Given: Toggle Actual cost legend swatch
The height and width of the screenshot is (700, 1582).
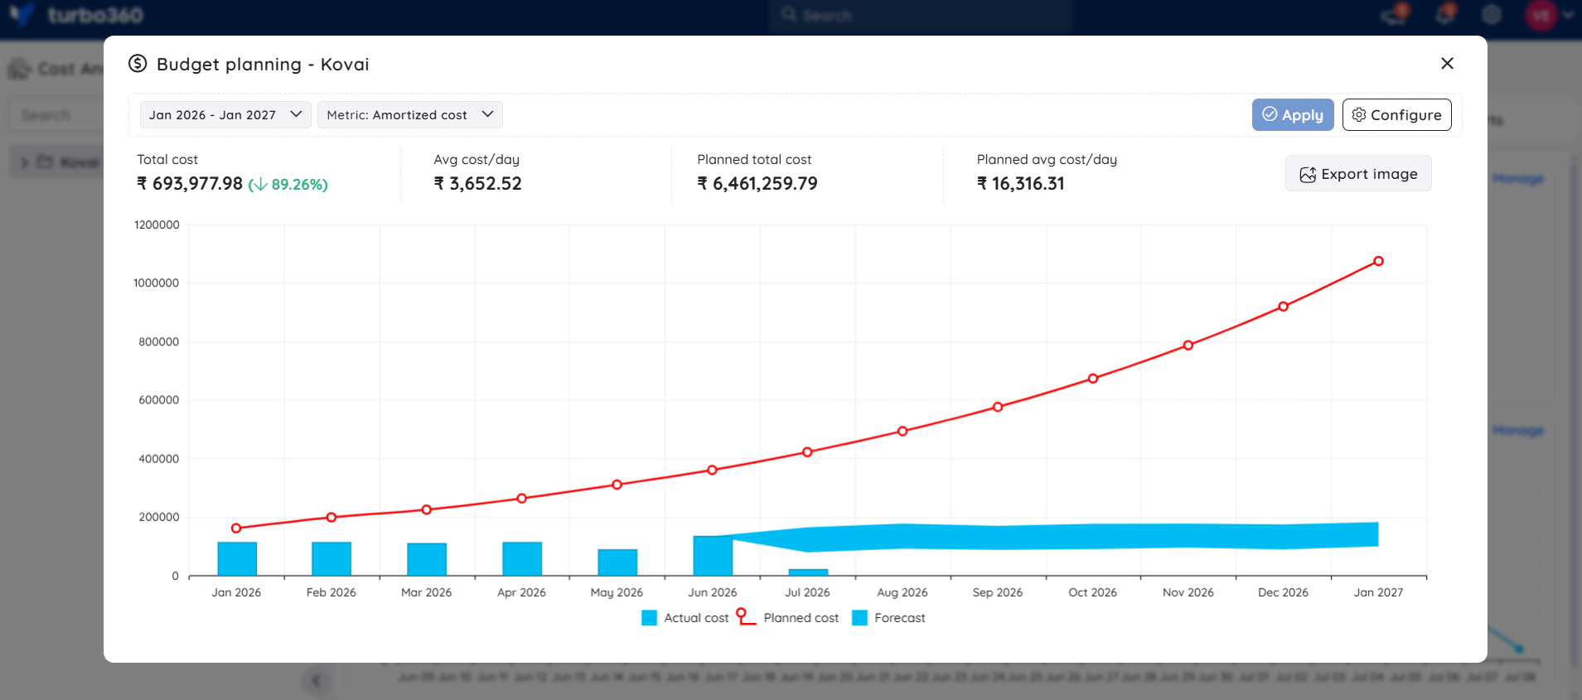Looking at the screenshot, I should [x=649, y=618].
